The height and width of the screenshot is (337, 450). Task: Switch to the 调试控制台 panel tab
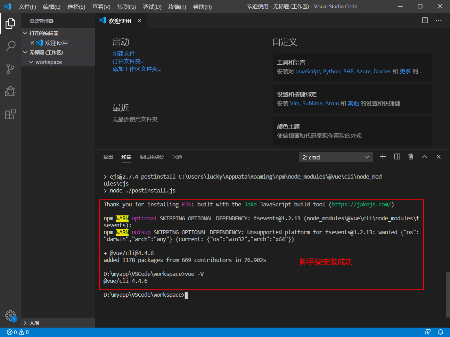pyautogui.click(x=152, y=157)
